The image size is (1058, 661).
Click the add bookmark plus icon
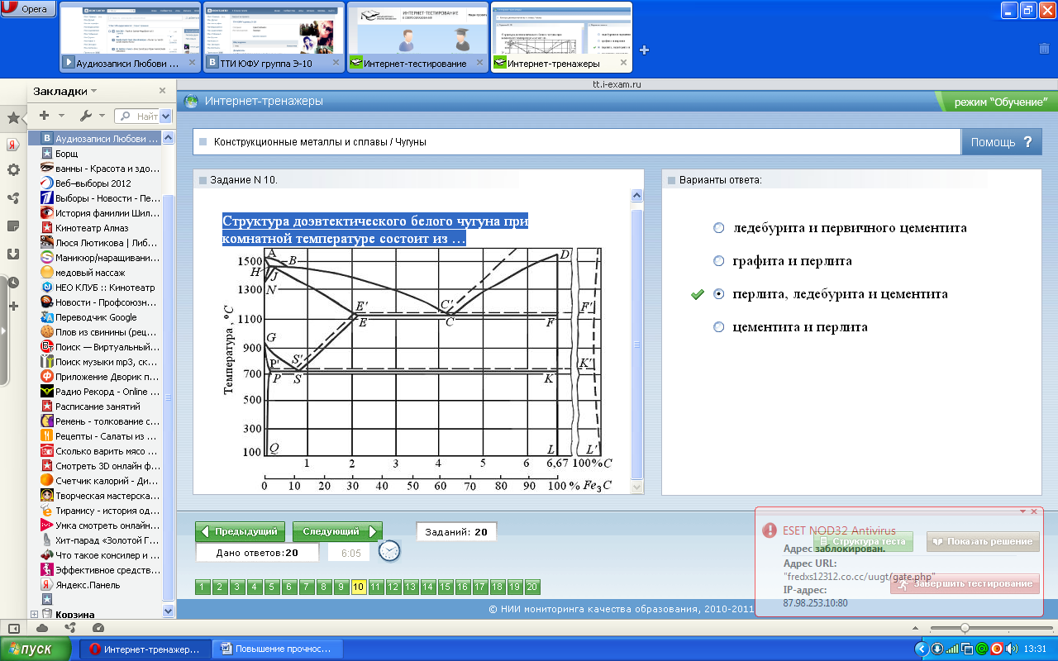(x=44, y=116)
